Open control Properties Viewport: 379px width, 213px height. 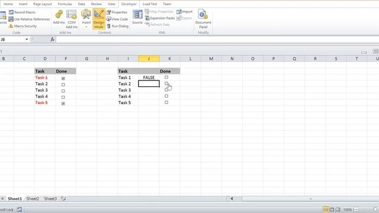[x=117, y=12]
